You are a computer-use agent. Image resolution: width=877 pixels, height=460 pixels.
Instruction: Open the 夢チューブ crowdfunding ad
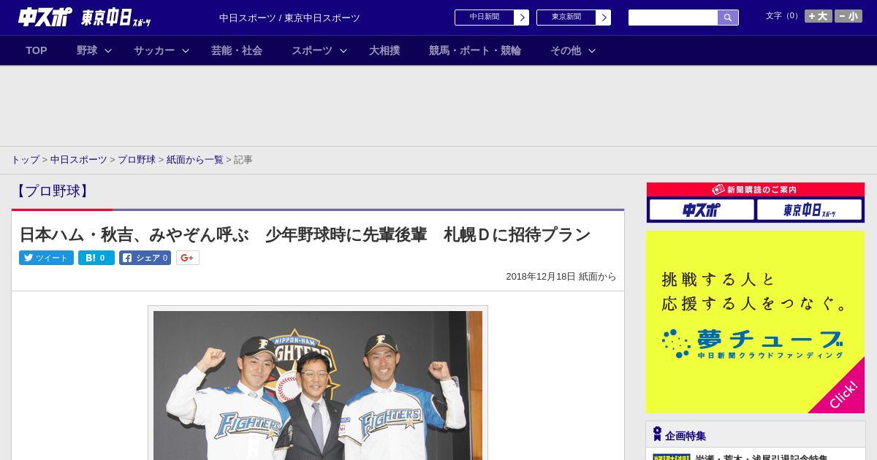[x=755, y=322]
